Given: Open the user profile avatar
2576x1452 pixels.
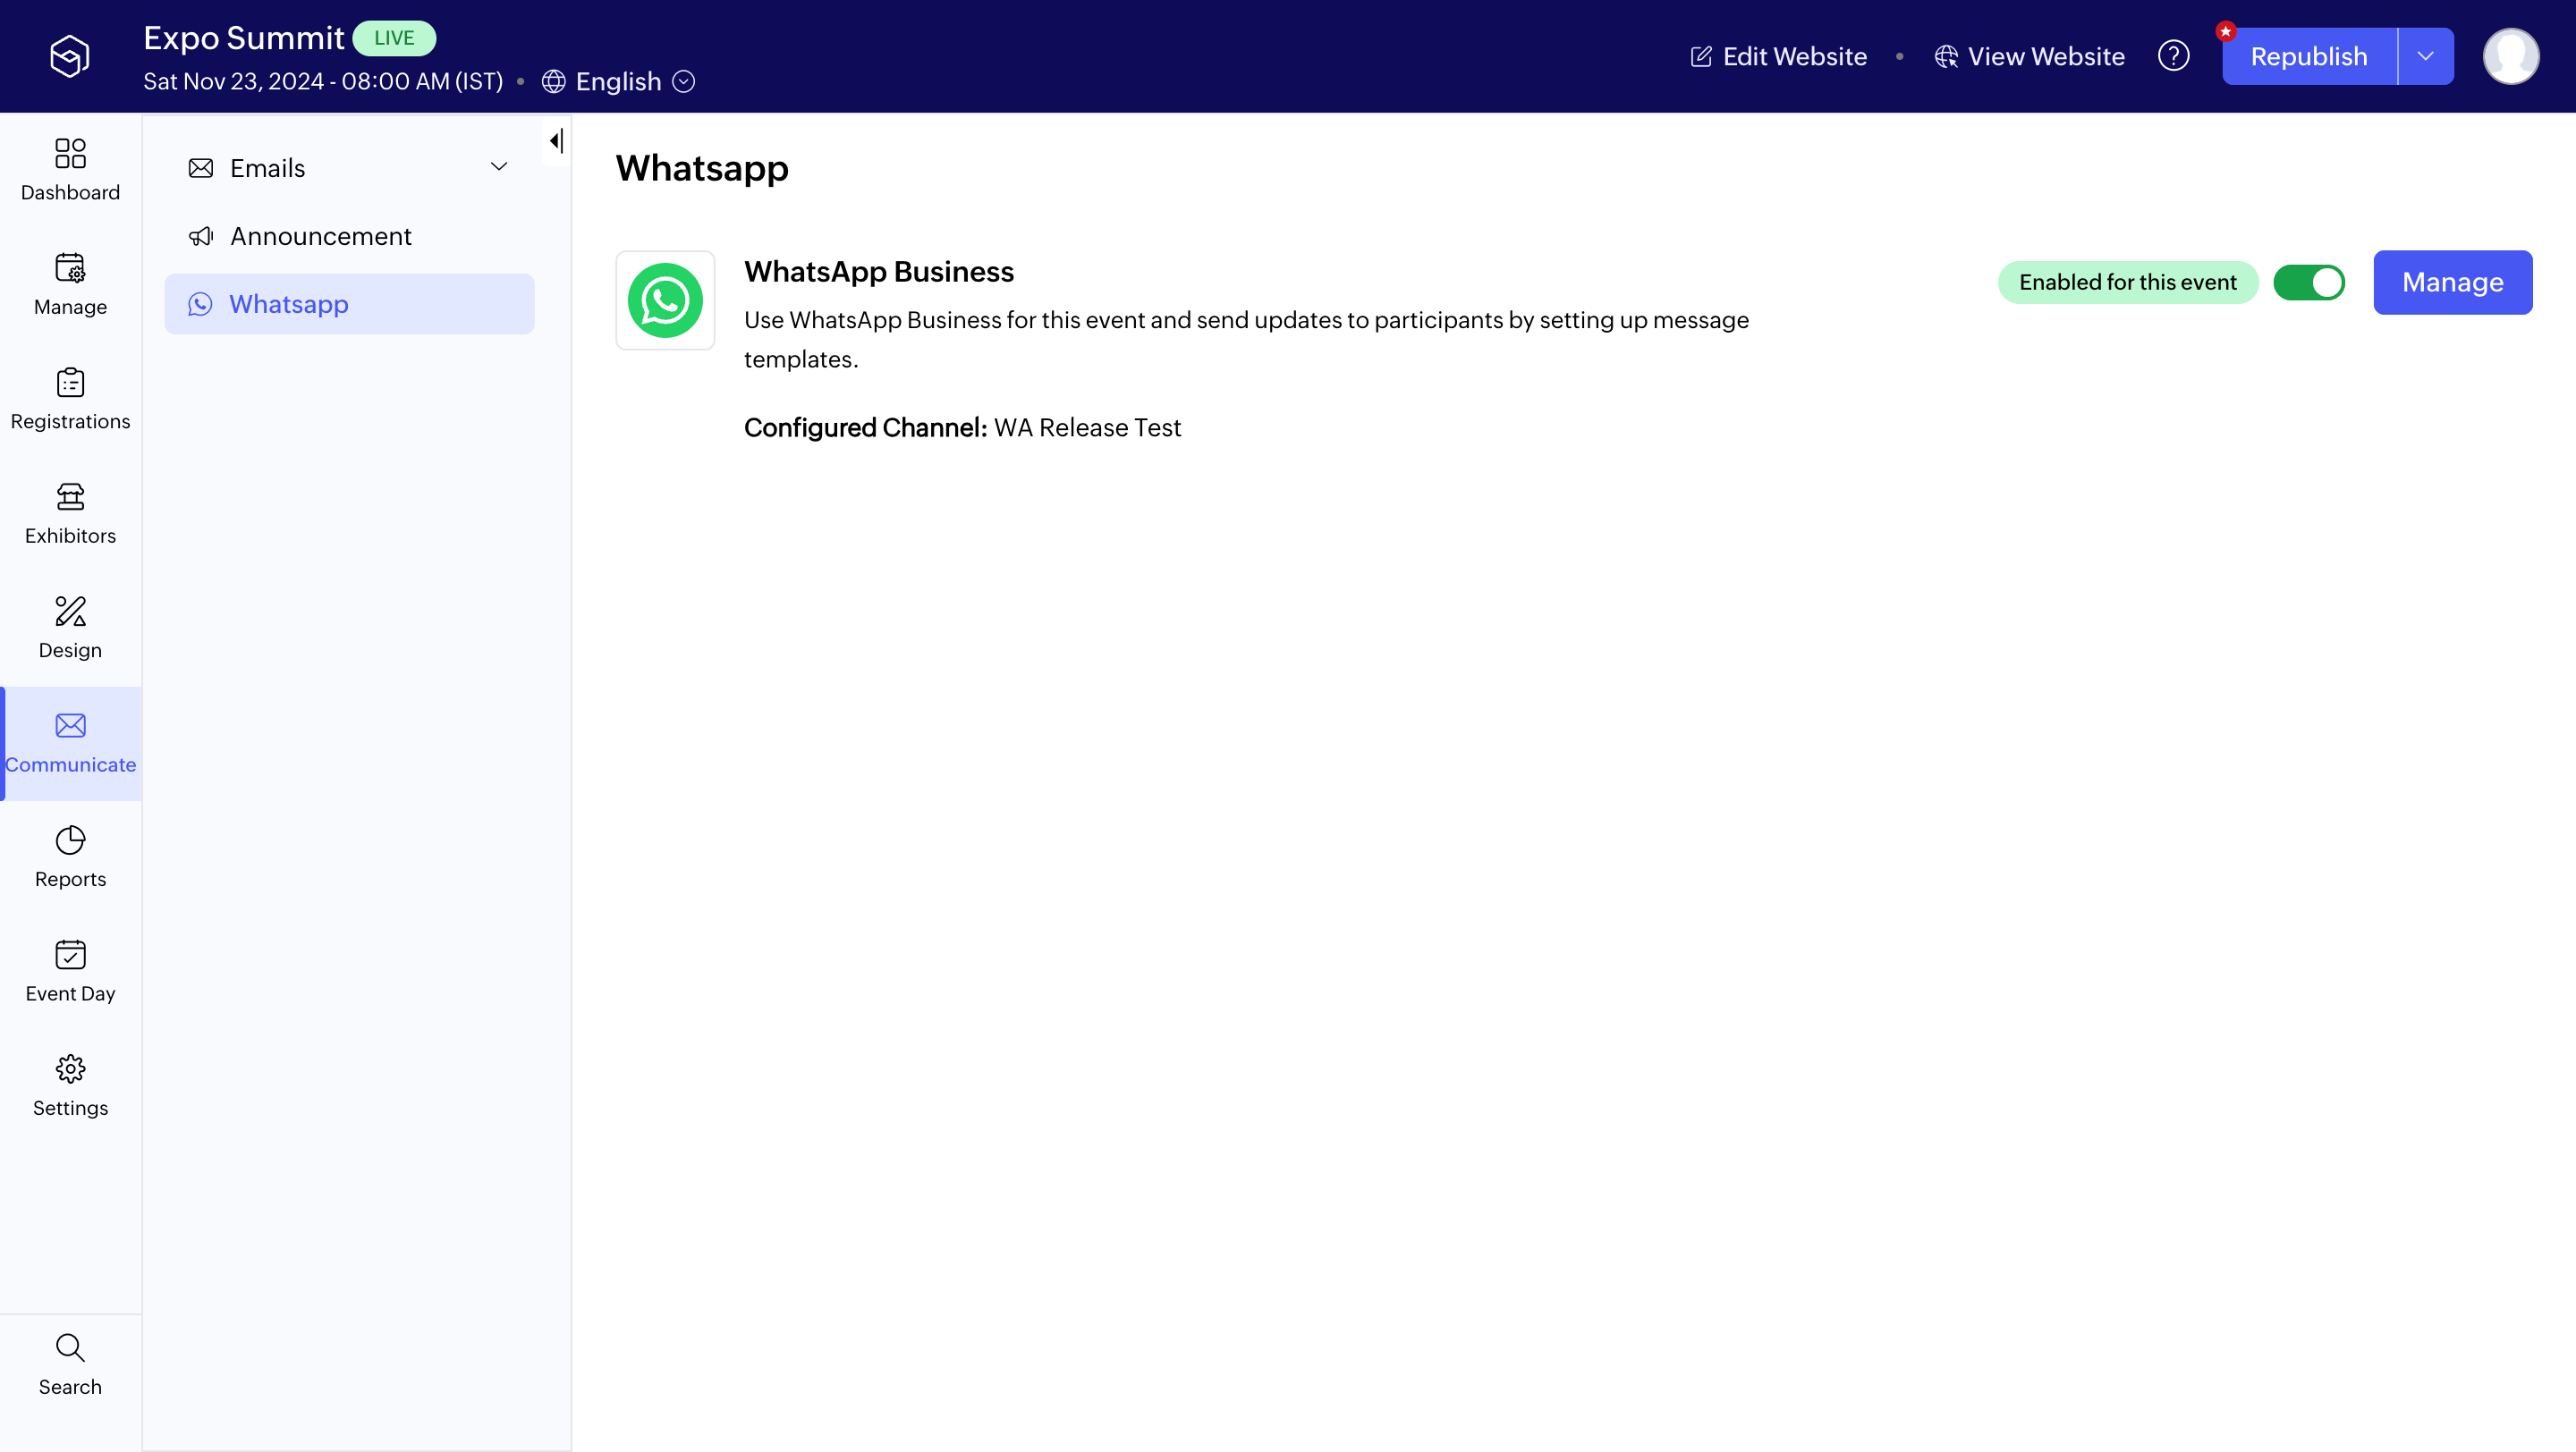Looking at the screenshot, I should click(x=2510, y=56).
